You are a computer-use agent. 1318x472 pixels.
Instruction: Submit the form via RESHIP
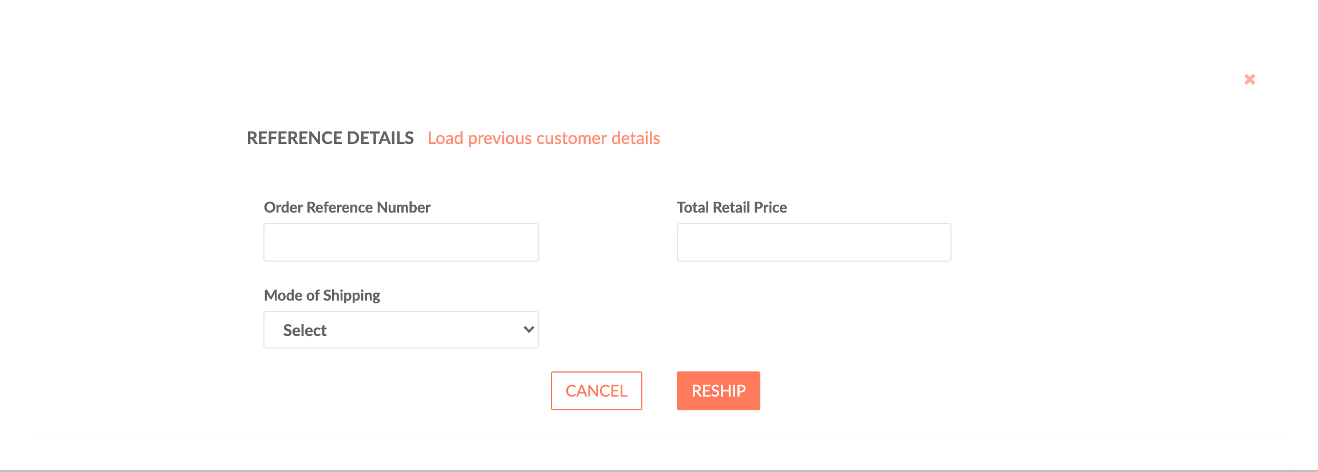click(x=718, y=391)
